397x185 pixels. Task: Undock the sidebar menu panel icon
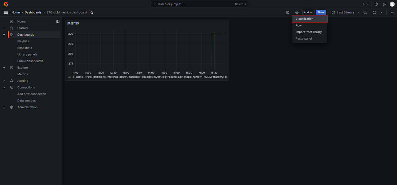(58, 21)
